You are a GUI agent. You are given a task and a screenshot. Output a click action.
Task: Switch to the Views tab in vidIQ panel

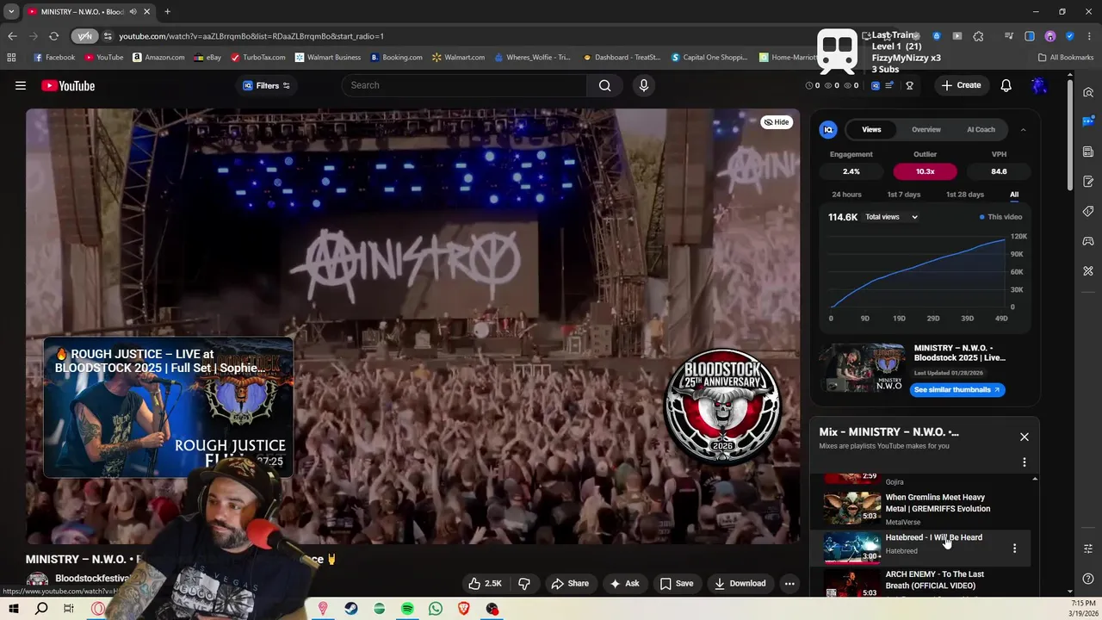(x=871, y=129)
